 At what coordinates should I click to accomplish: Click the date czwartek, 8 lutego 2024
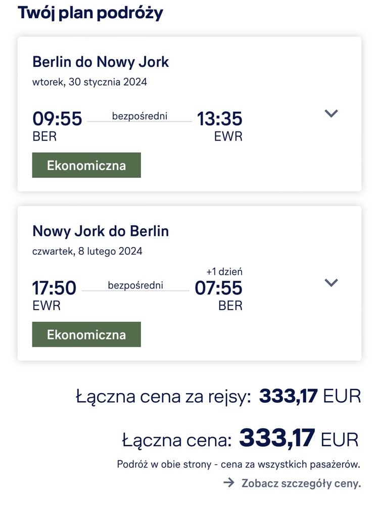click(x=87, y=251)
